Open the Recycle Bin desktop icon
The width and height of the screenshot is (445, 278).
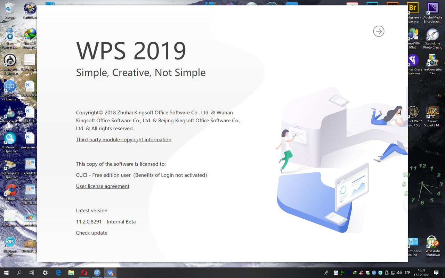[x=10, y=10]
